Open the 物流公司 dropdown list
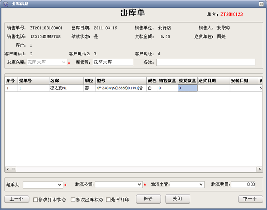 click(x=139, y=184)
